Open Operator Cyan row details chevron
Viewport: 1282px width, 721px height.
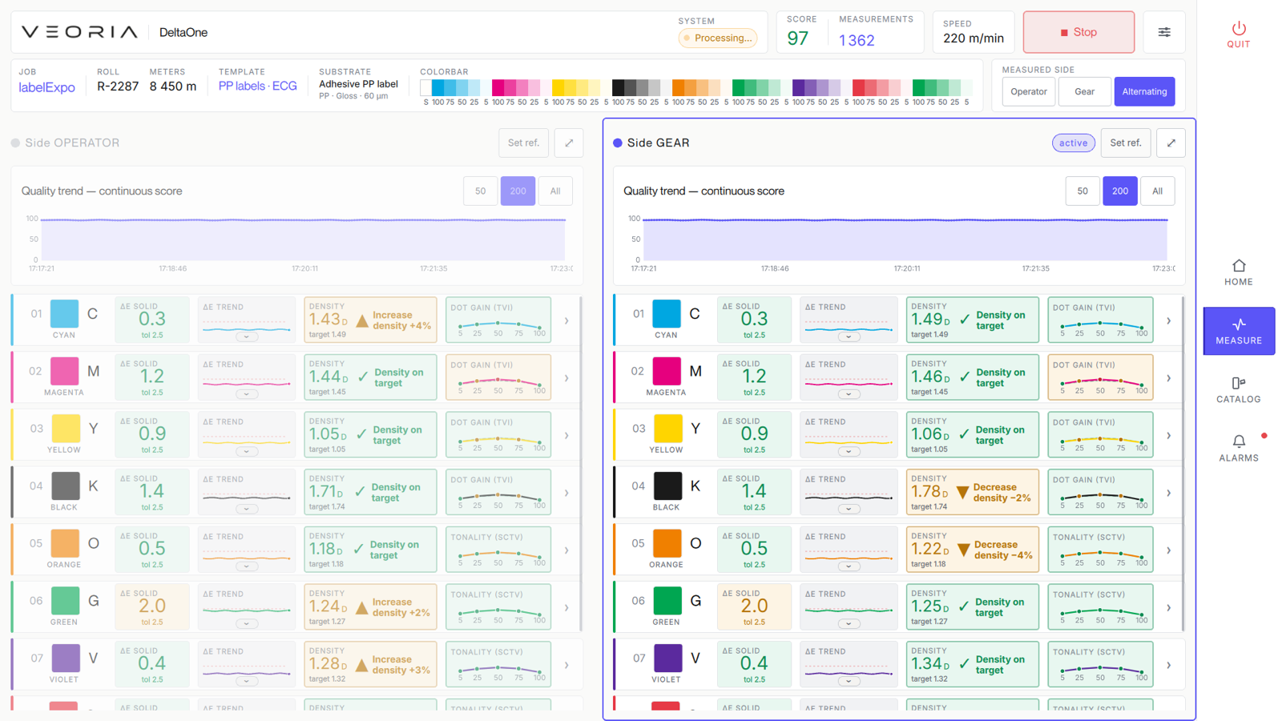(x=566, y=320)
